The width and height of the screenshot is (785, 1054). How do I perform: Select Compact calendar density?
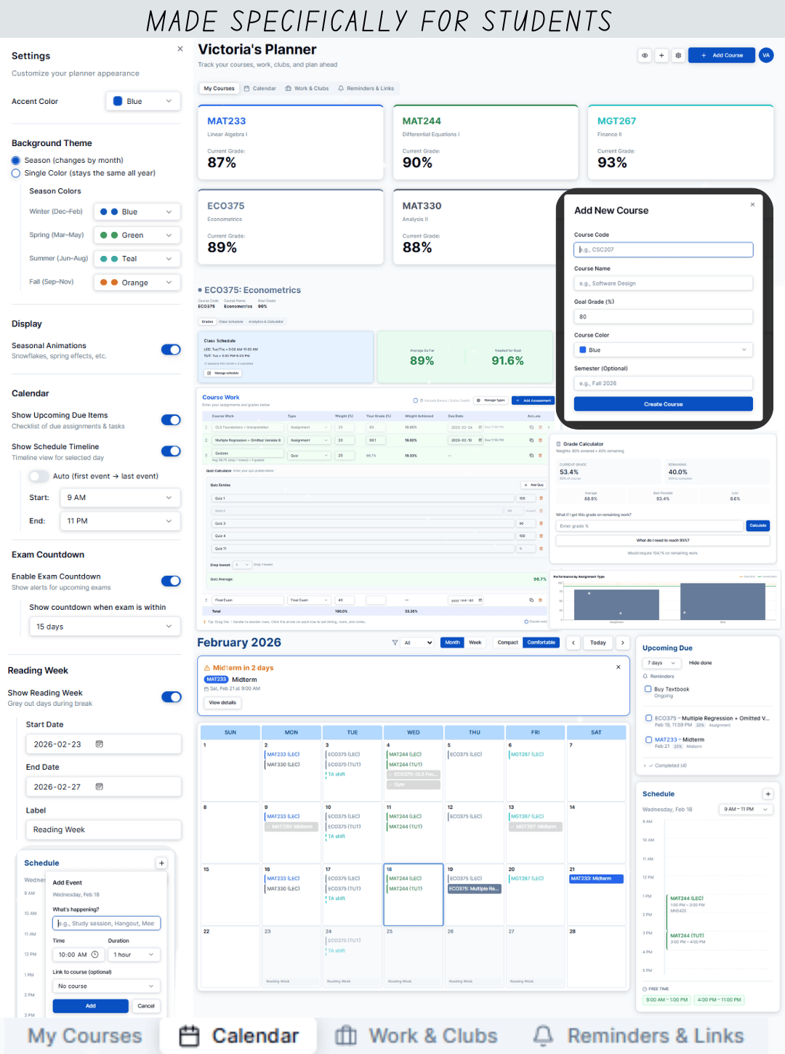pos(508,643)
